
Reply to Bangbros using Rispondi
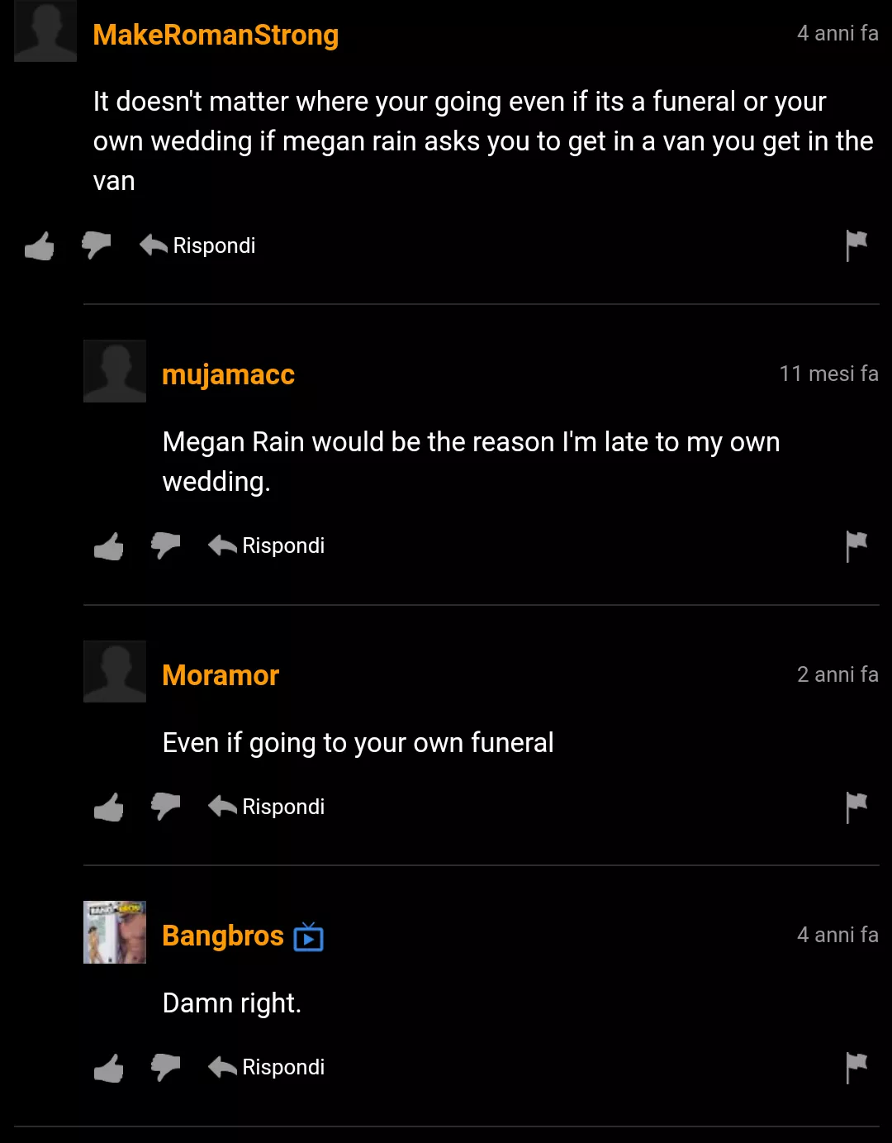267,1067
